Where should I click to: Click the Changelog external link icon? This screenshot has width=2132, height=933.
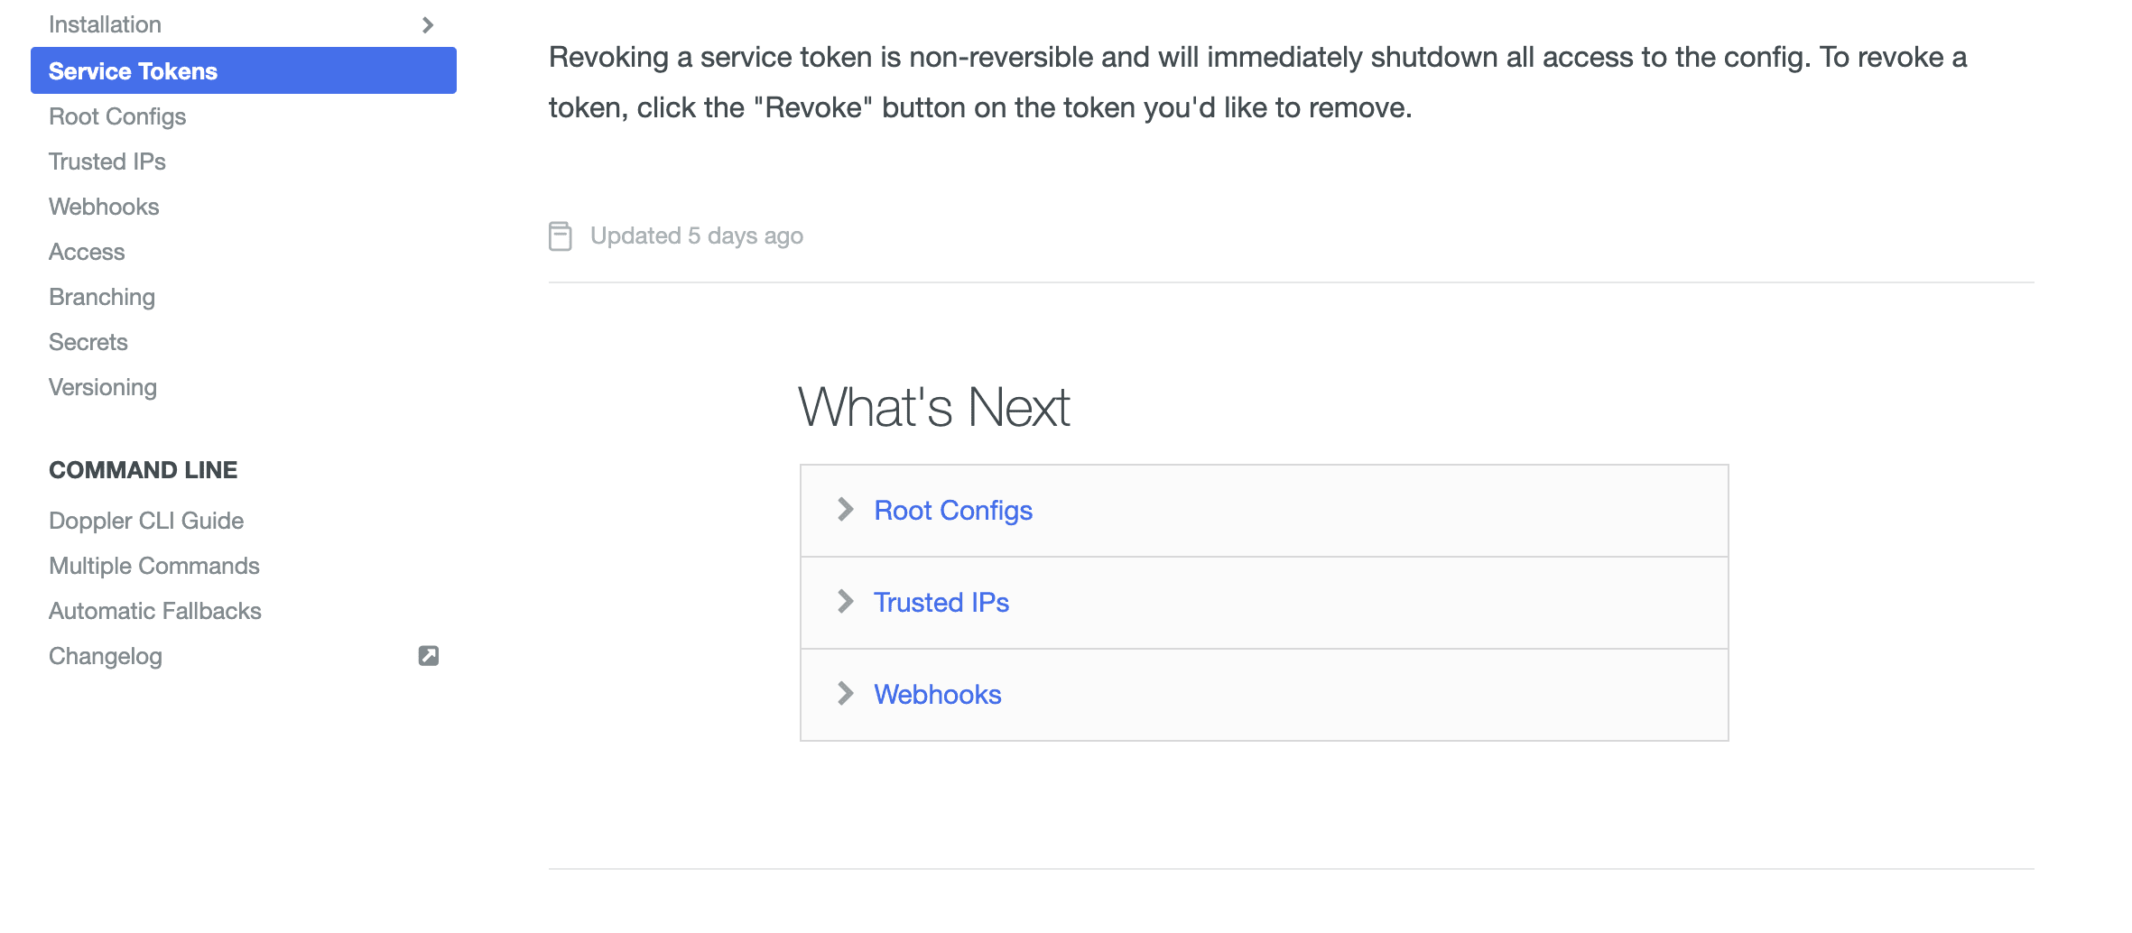[429, 656]
